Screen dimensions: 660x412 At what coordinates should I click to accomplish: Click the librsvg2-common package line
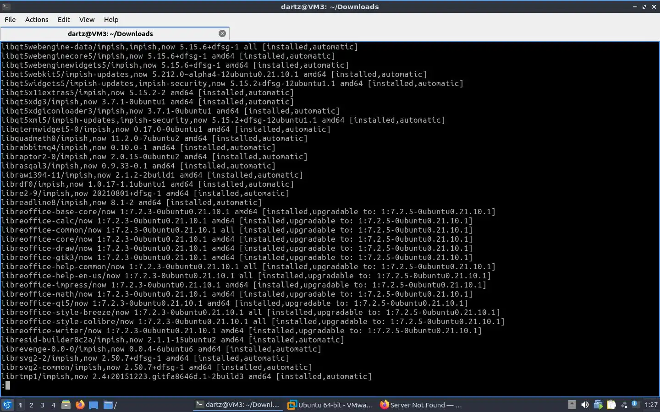pos(157,367)
